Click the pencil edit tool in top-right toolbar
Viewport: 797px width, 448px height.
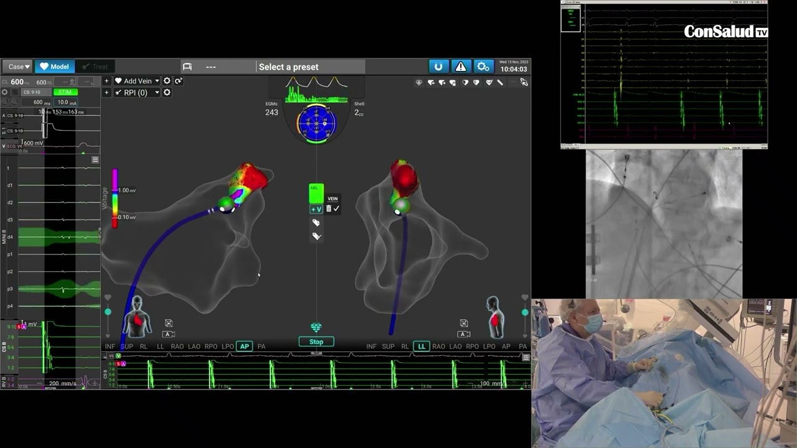500,82
